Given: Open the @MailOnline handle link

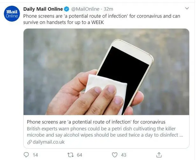Looking at the screenshot, I should 85,9.
